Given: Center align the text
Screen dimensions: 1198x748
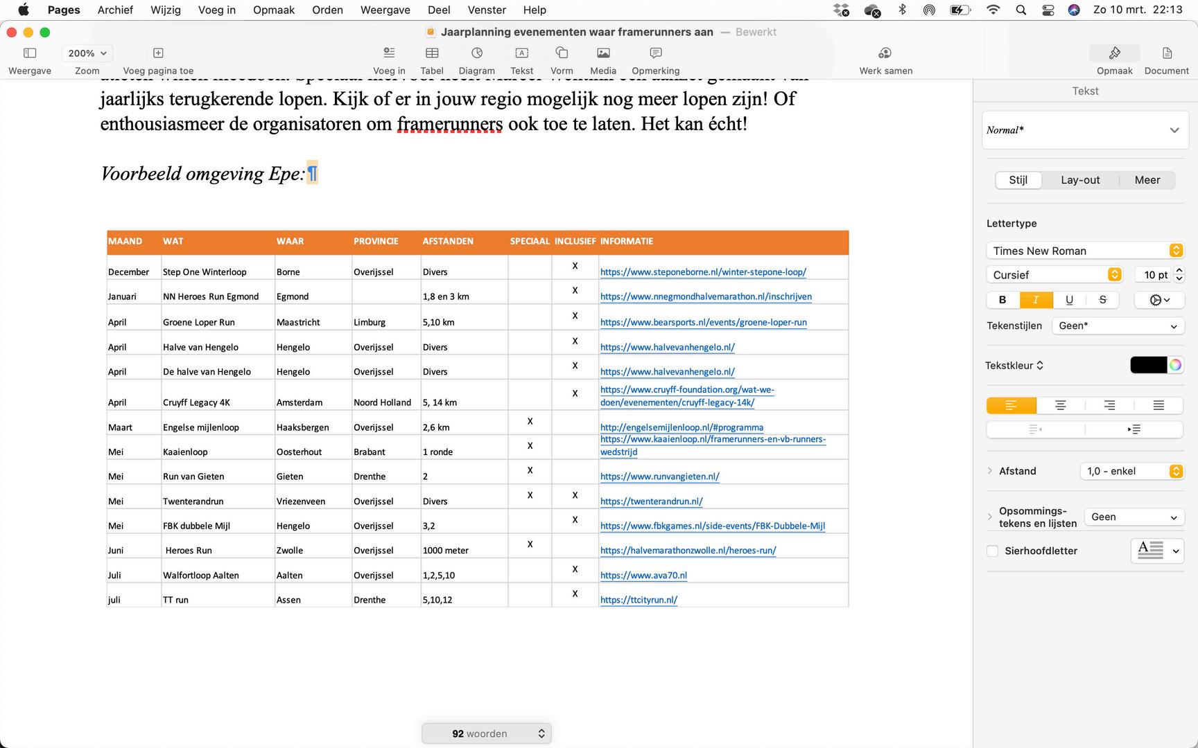Looking at the screenshot, I should click(x=1061, y=405).
